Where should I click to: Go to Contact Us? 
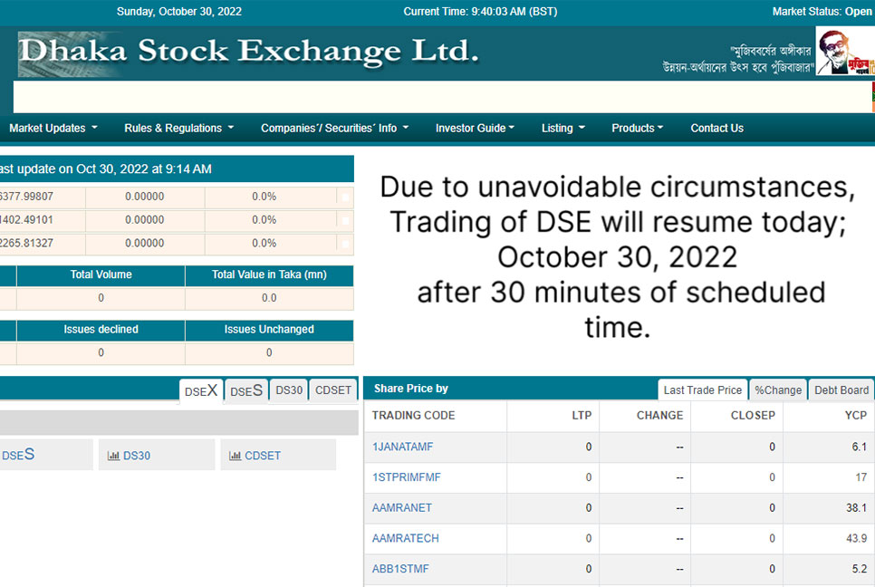click(717, 129)
